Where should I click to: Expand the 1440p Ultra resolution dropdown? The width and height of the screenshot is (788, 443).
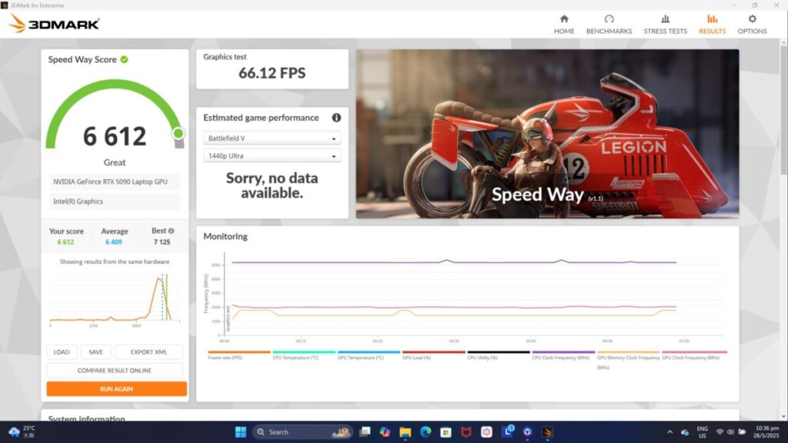tap(272, 155)
